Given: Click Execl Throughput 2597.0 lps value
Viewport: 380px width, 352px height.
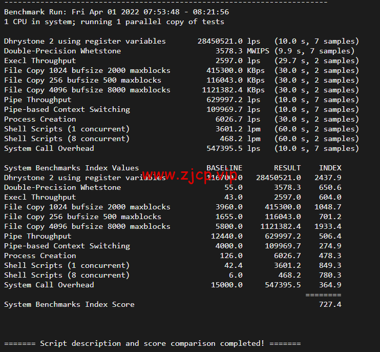Looking at the screenshot, I should 238,61.
